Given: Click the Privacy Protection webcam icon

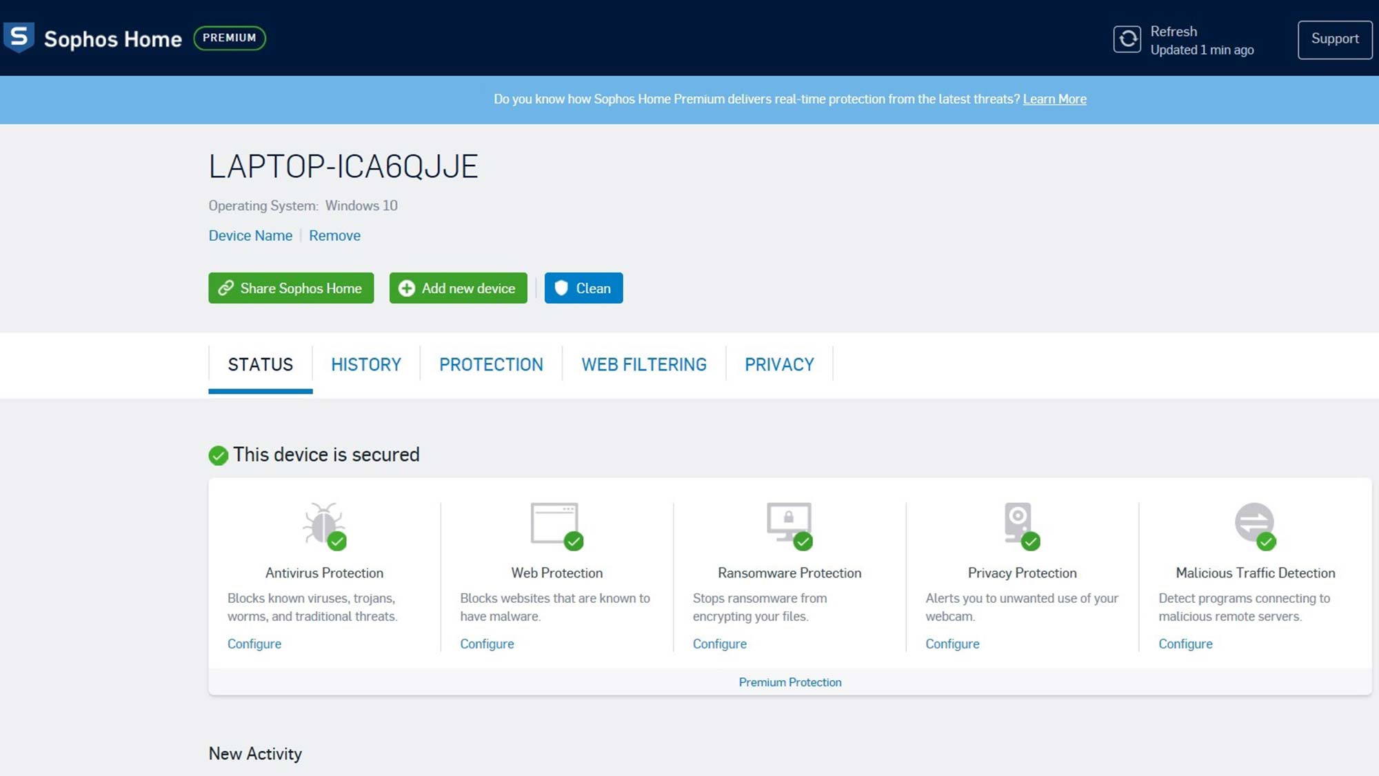Looking at the screenshot, I should (1022, 526).
